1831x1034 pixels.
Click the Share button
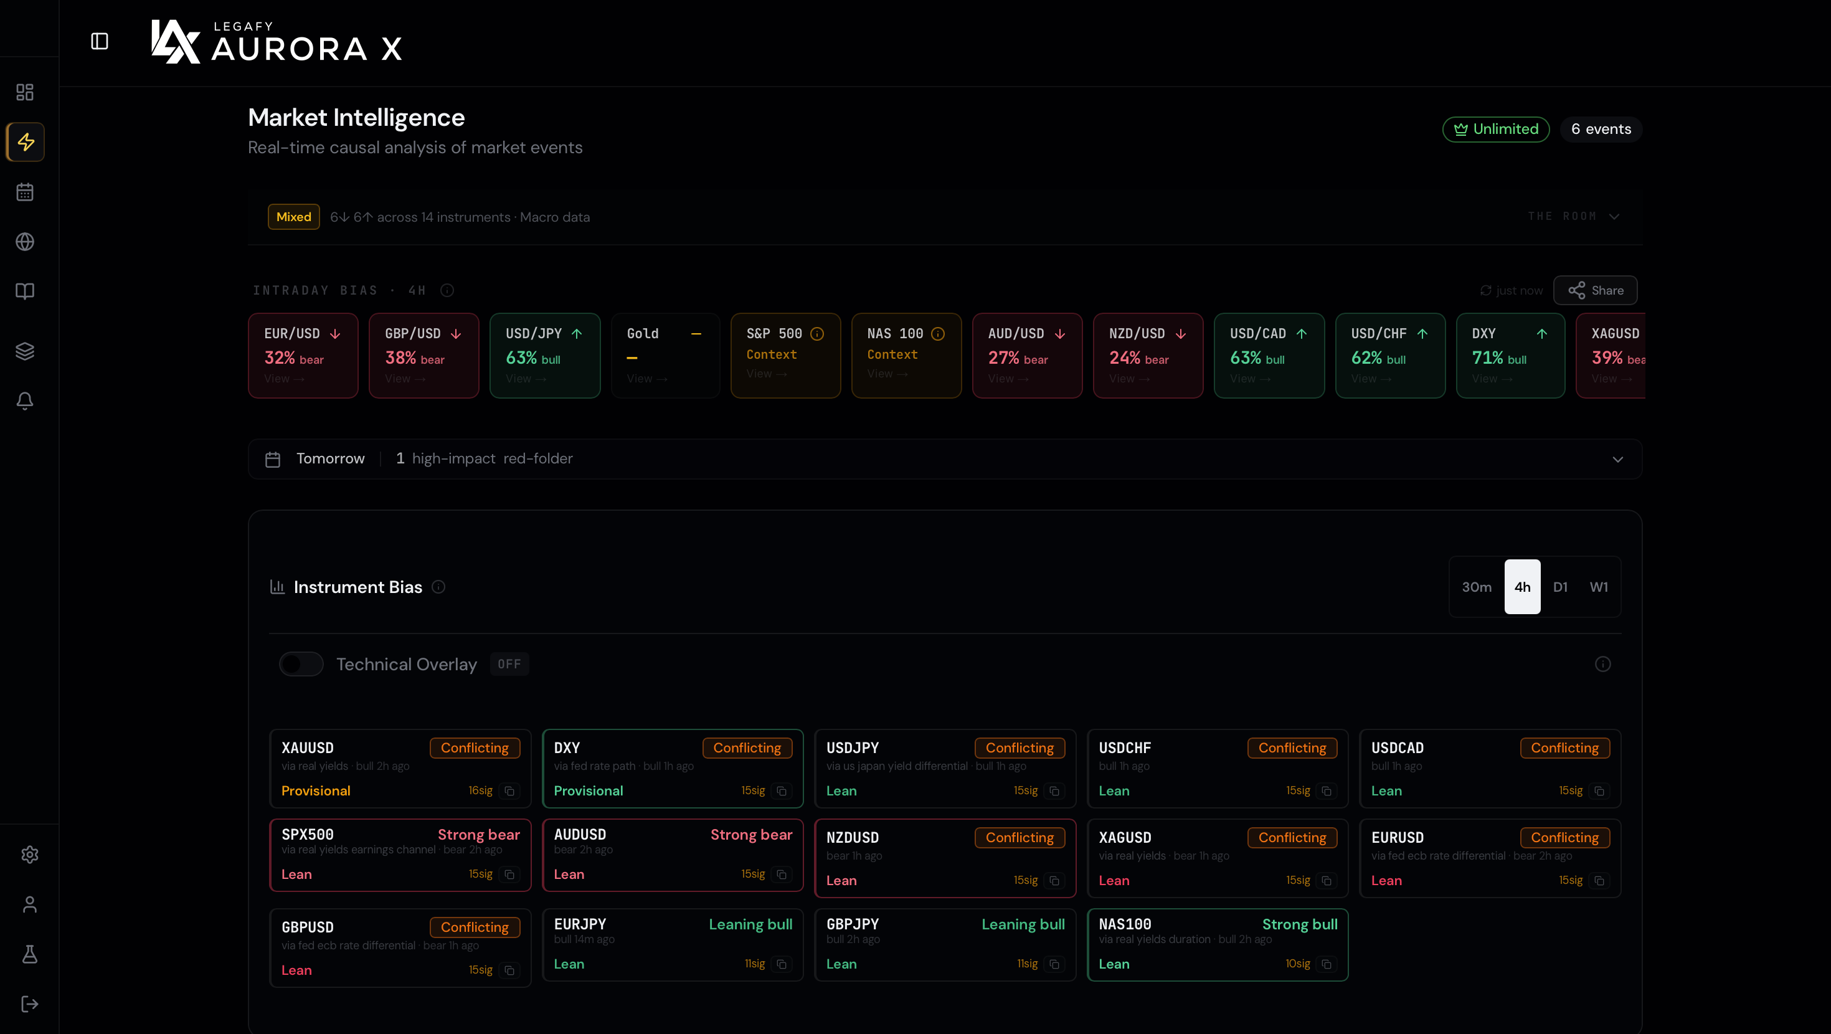[1596, 290]
